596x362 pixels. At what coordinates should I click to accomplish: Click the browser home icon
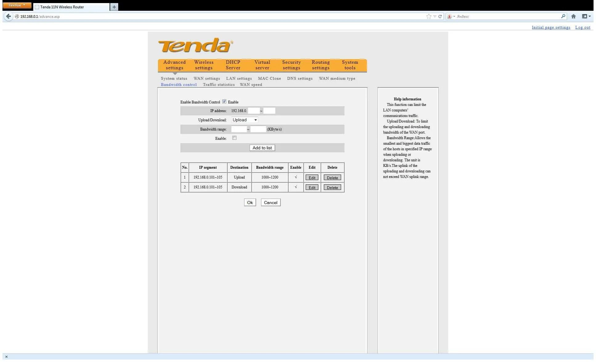tap(573, 17)
